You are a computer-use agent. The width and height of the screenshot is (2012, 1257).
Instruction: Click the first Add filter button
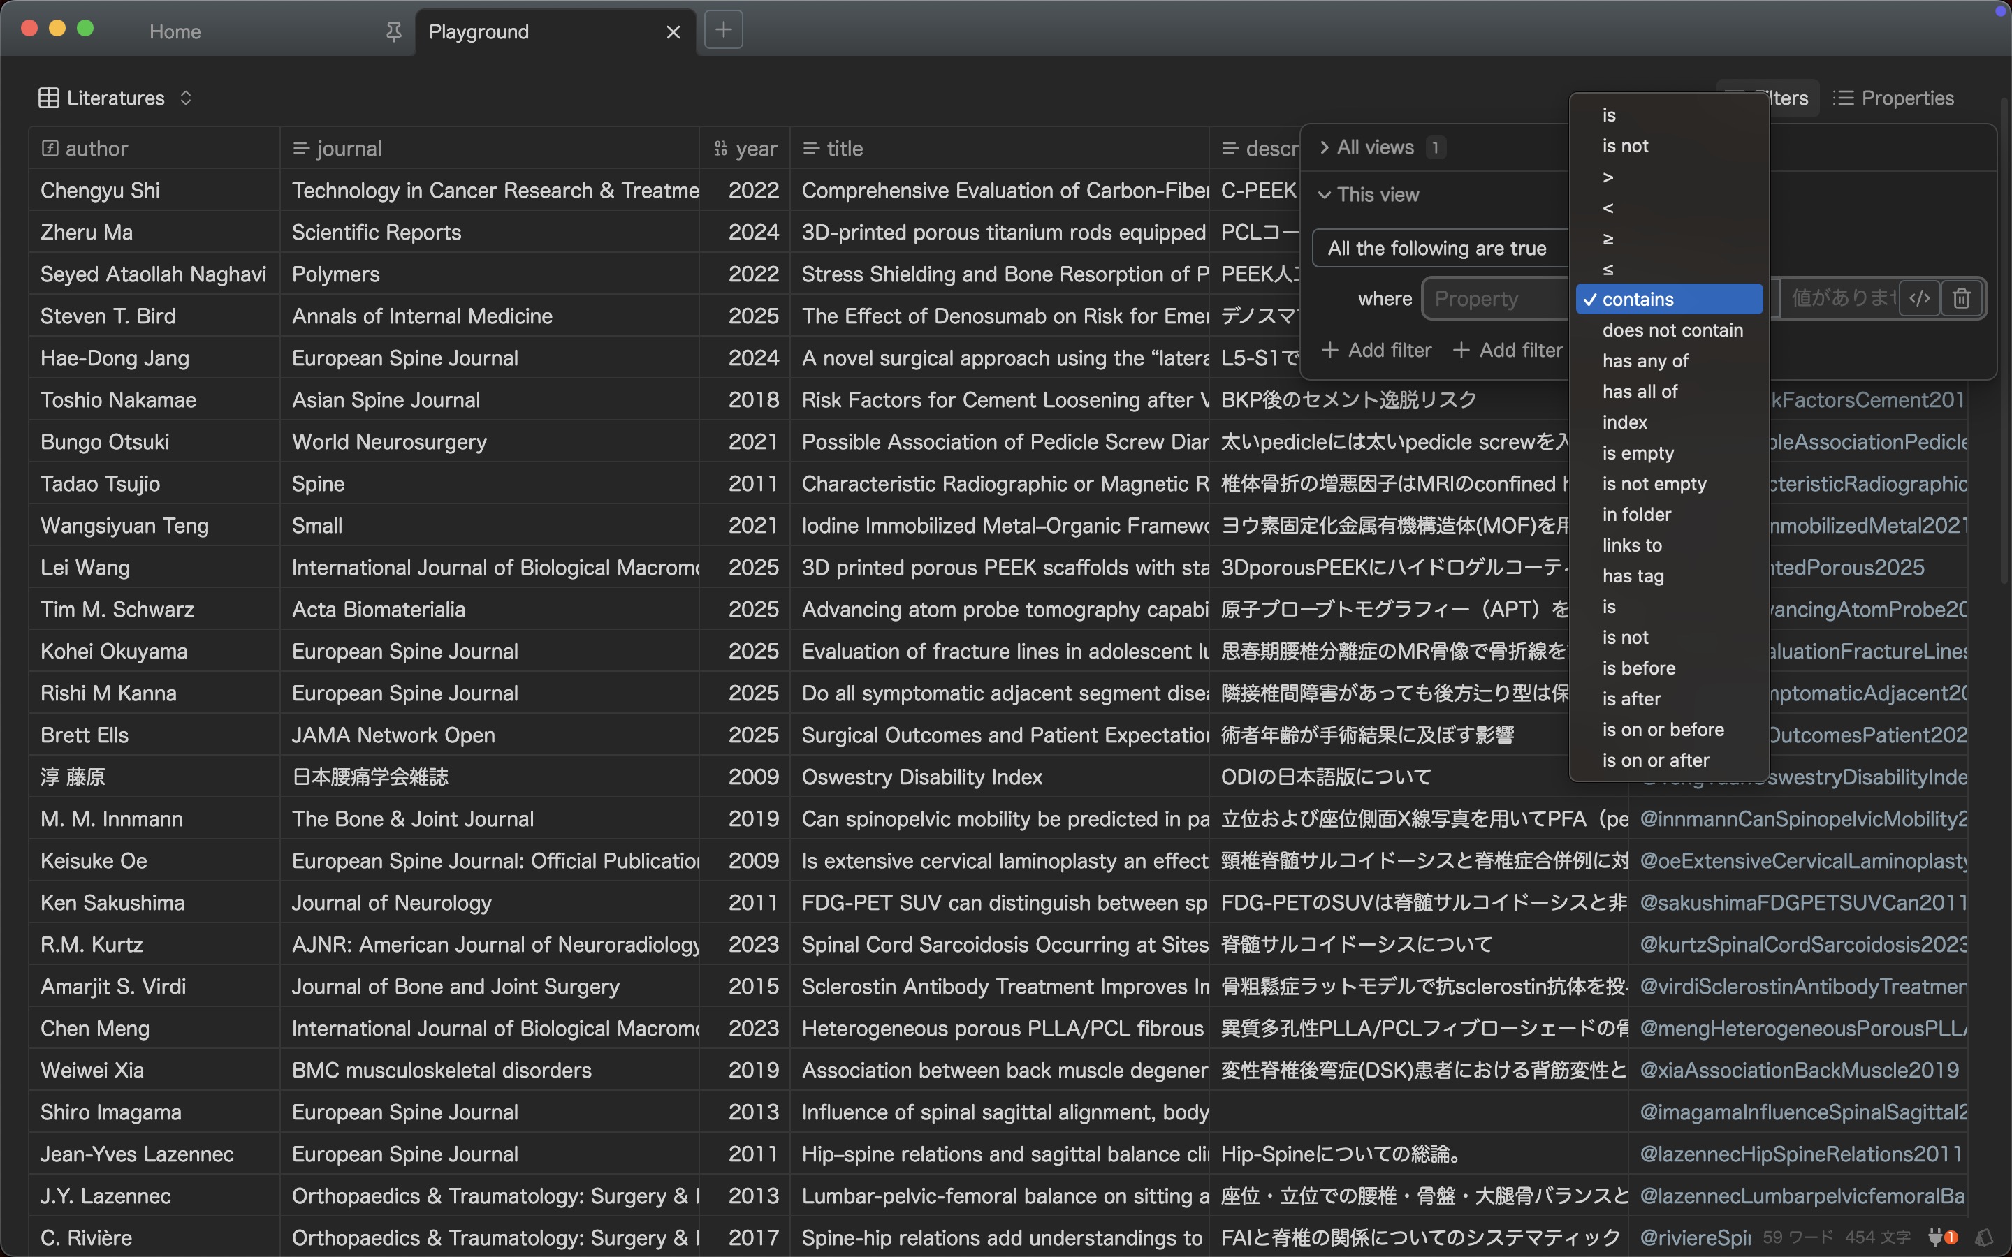point(1376,350)
